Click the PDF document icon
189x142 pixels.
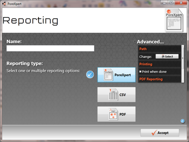(x=113, y=114)
